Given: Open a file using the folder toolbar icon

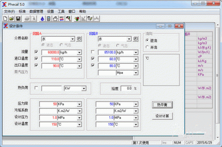Looking at the screenshot, I should point(12,19).
